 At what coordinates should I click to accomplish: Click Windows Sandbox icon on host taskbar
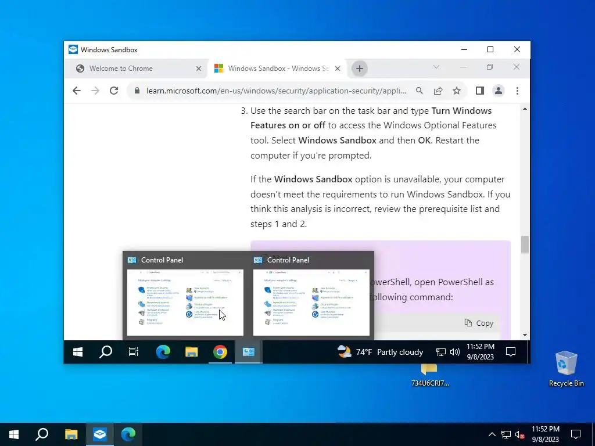(100, 434)
